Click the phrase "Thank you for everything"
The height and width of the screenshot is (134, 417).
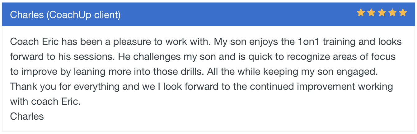65,87
